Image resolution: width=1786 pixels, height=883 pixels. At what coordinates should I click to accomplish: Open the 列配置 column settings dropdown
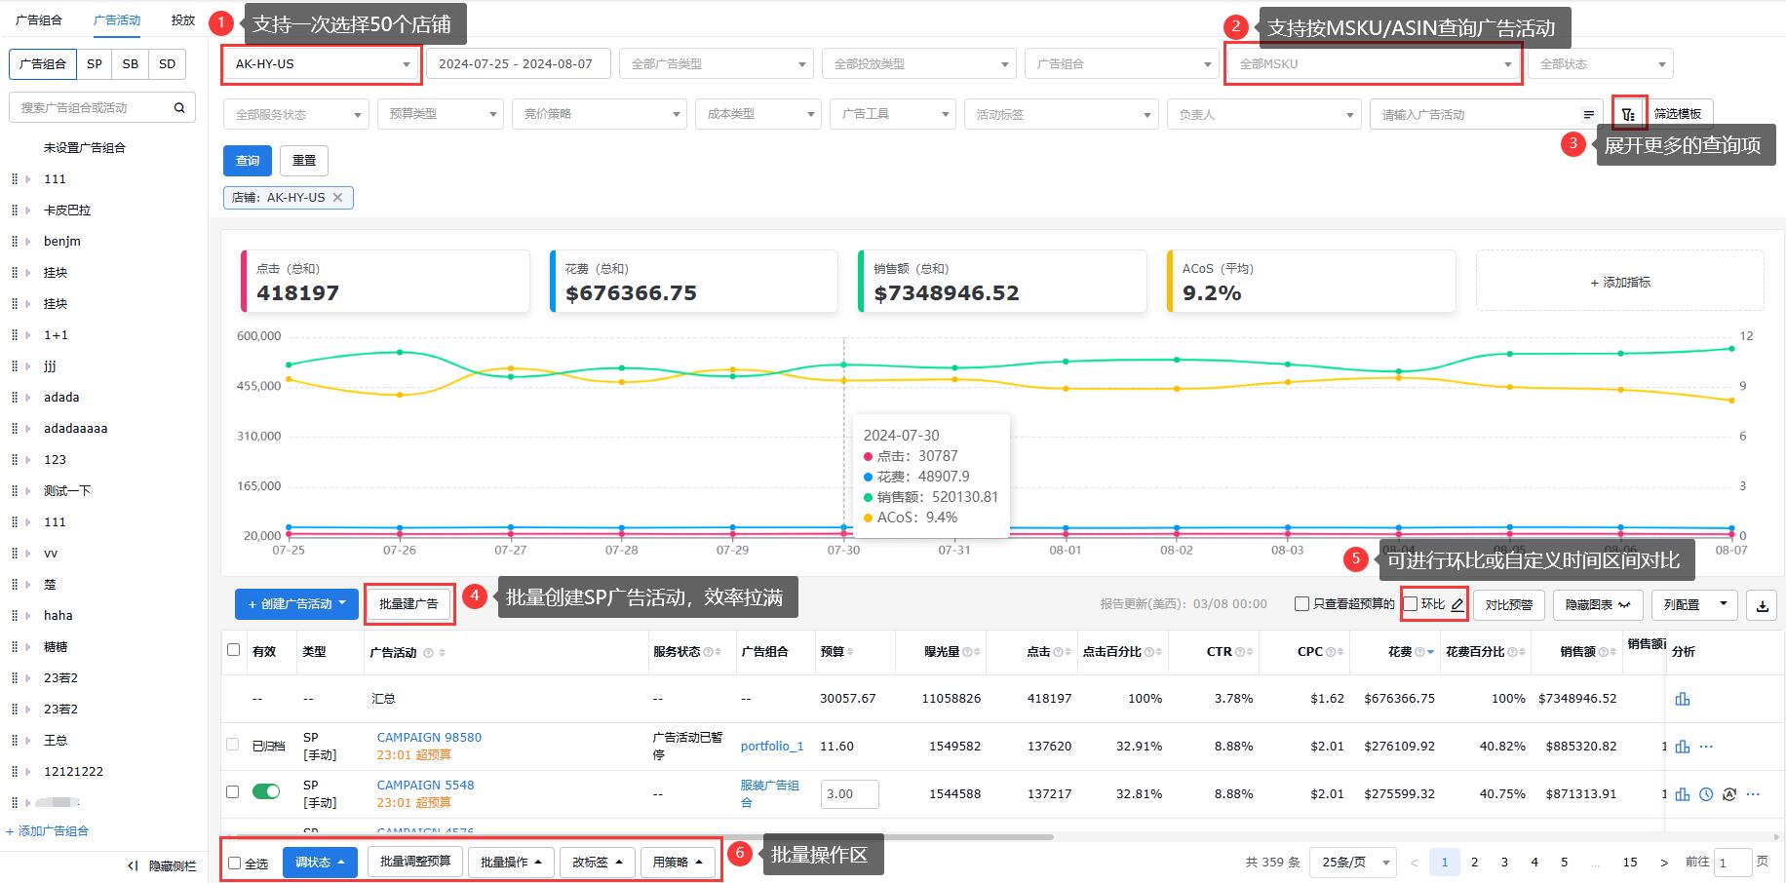coord(1694,605)
